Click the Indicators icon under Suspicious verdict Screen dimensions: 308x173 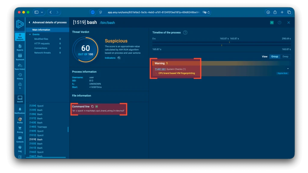point(119,58)
